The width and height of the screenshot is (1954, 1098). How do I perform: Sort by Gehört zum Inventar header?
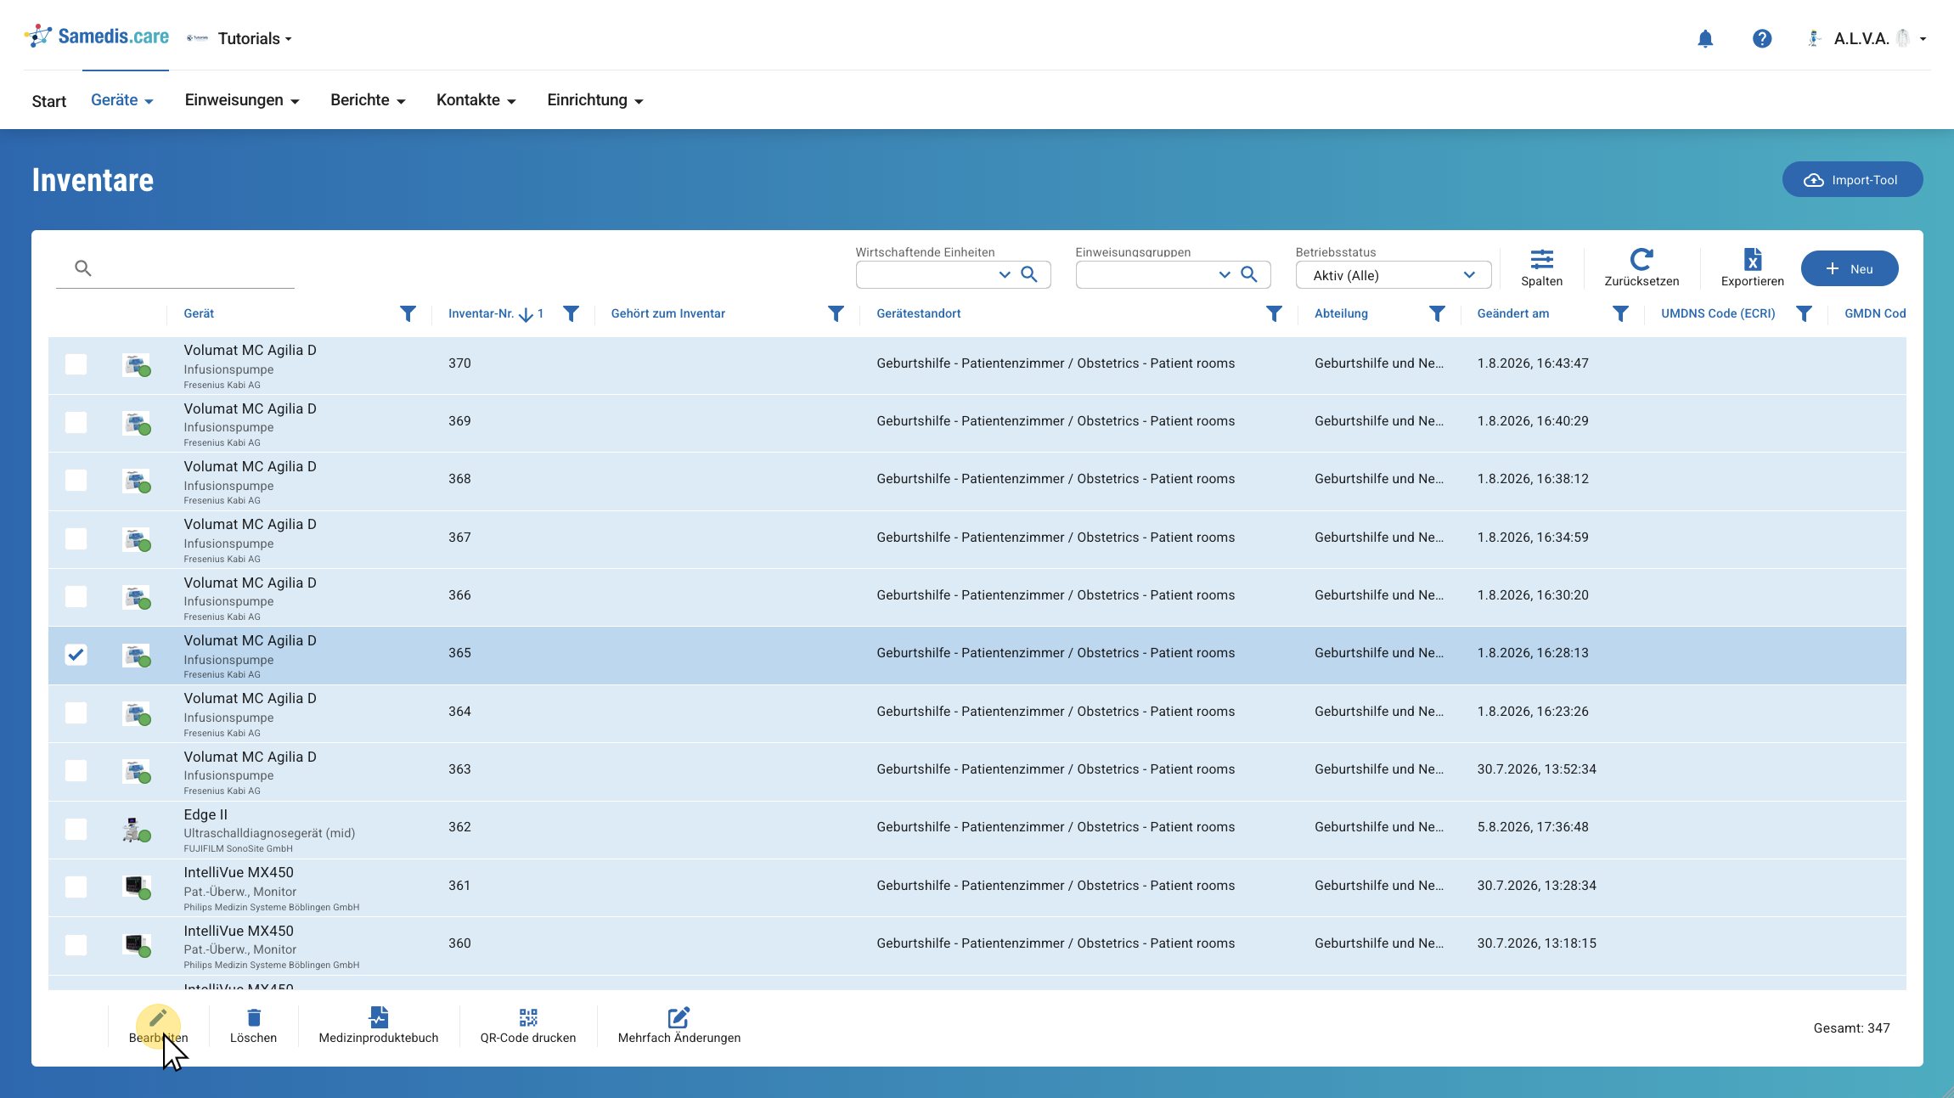[x=668, y=314]
